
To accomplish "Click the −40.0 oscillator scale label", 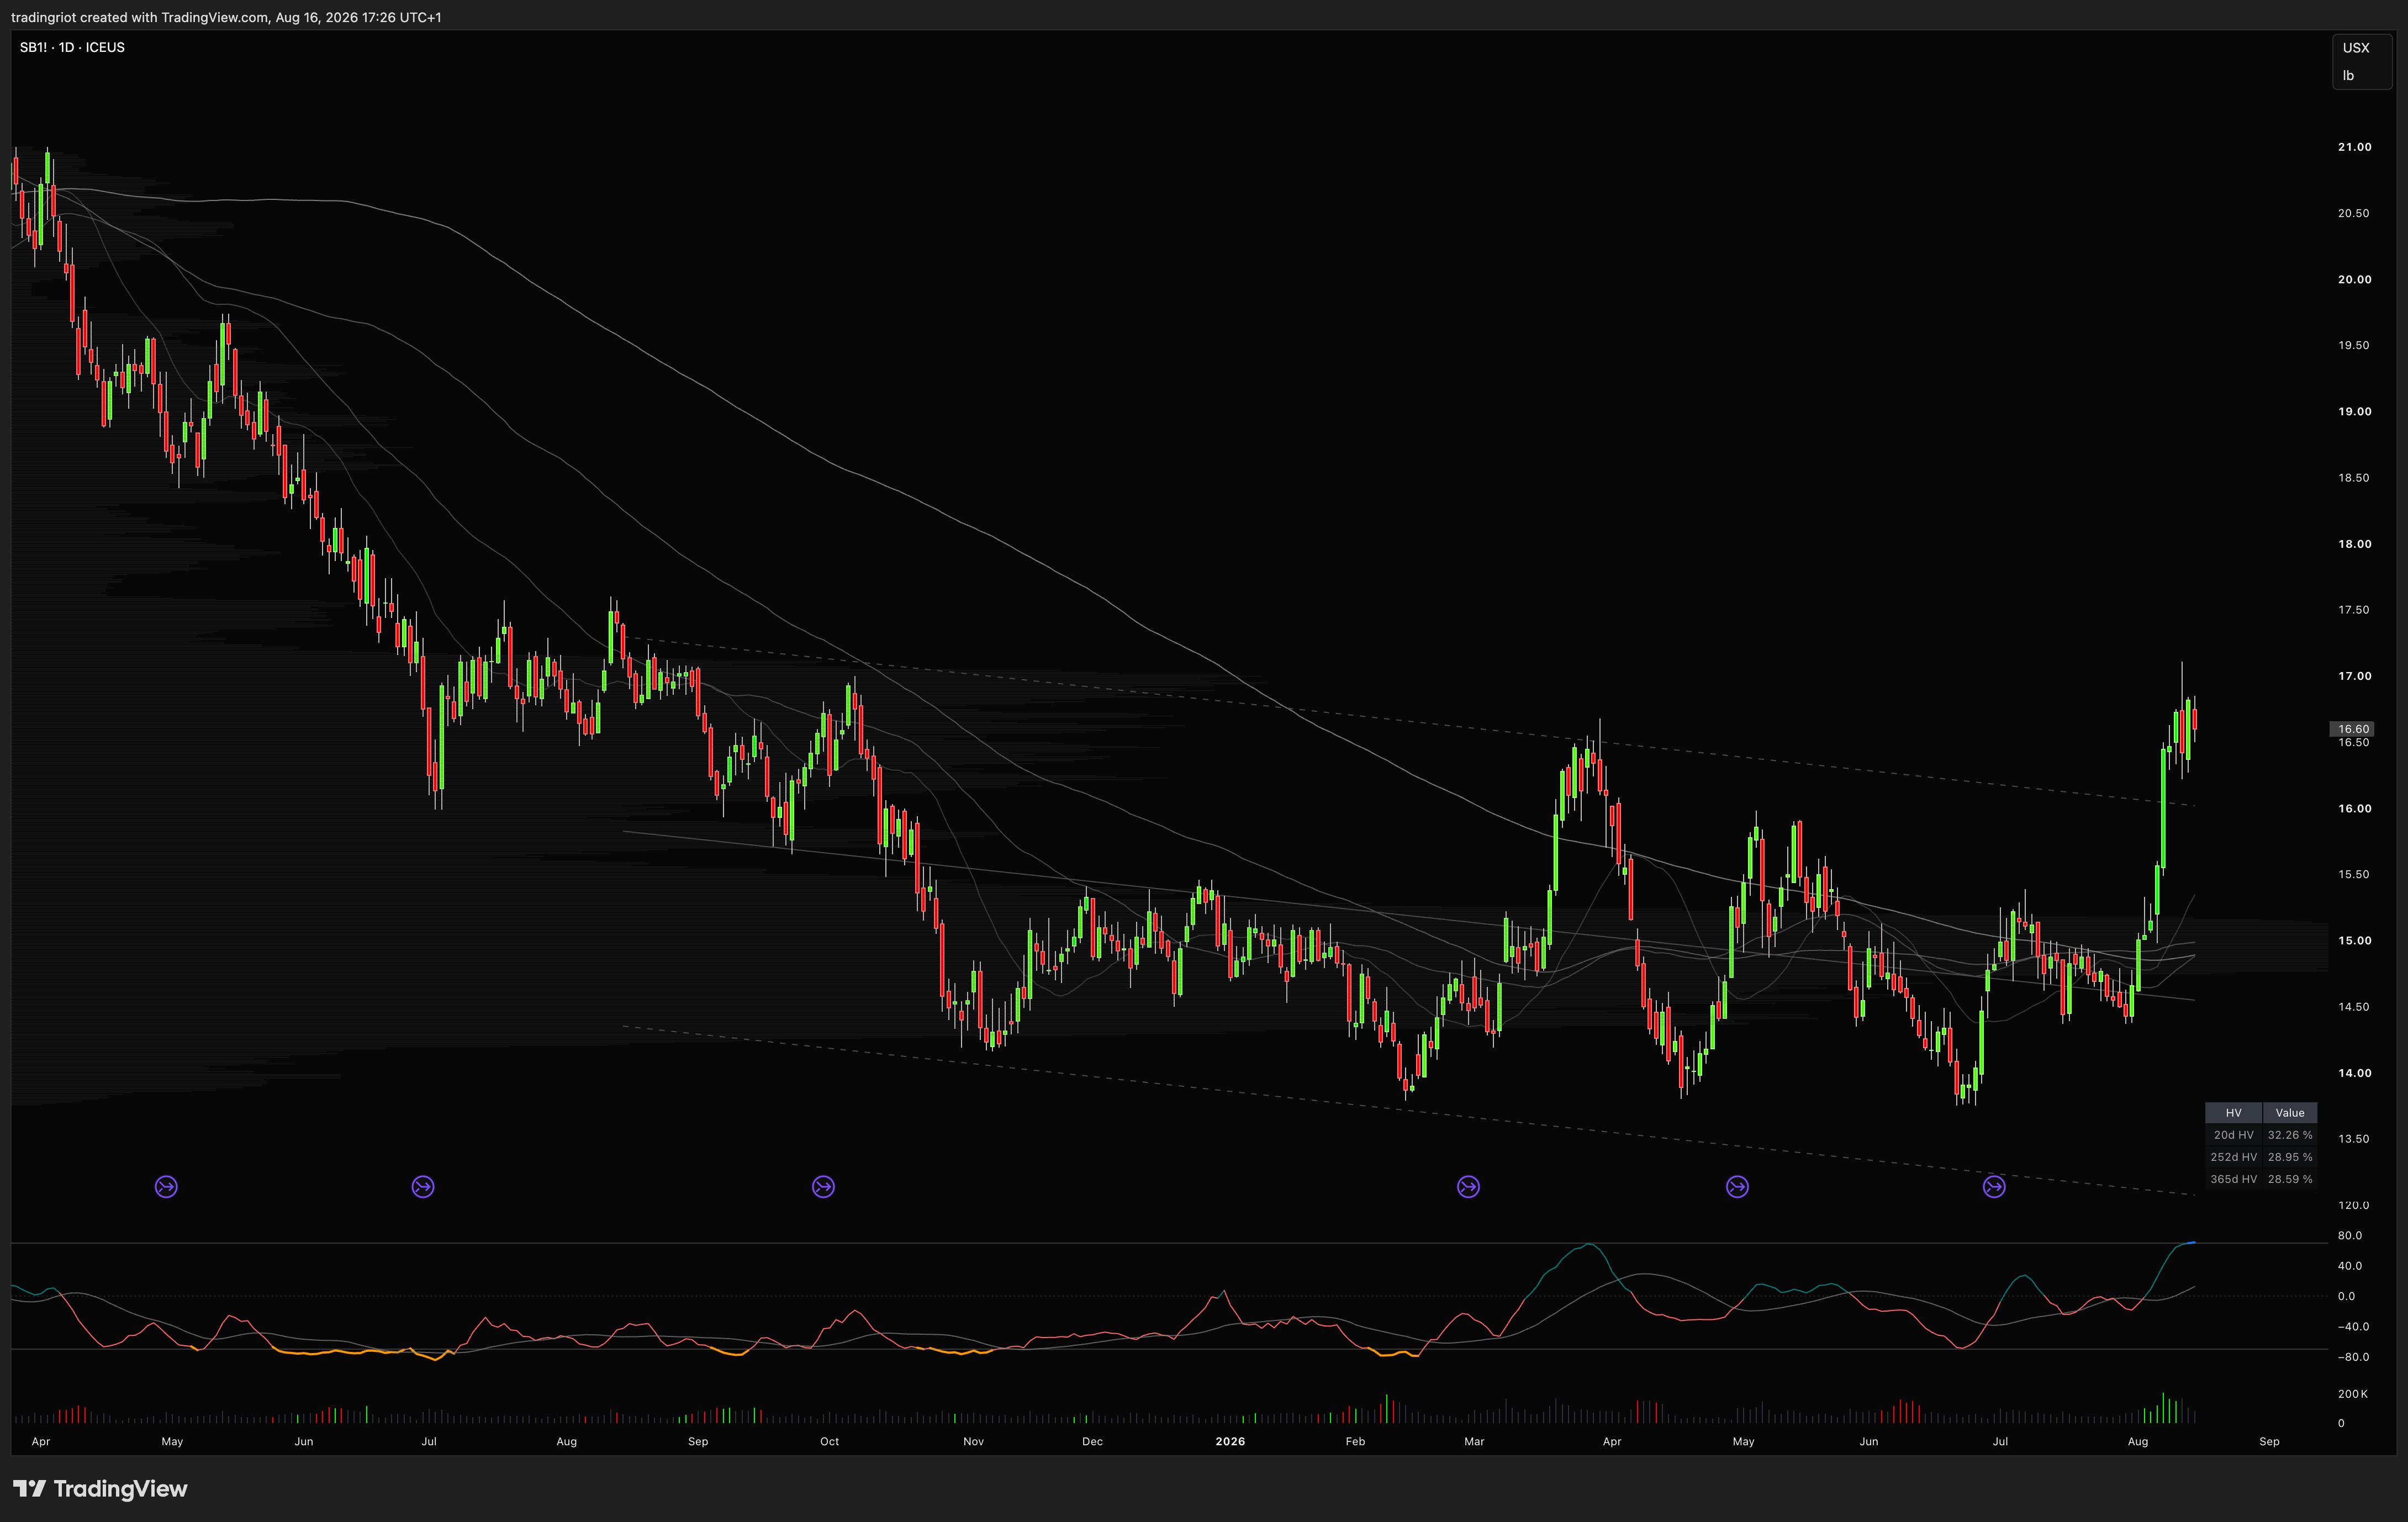I will point(2353,1327).
